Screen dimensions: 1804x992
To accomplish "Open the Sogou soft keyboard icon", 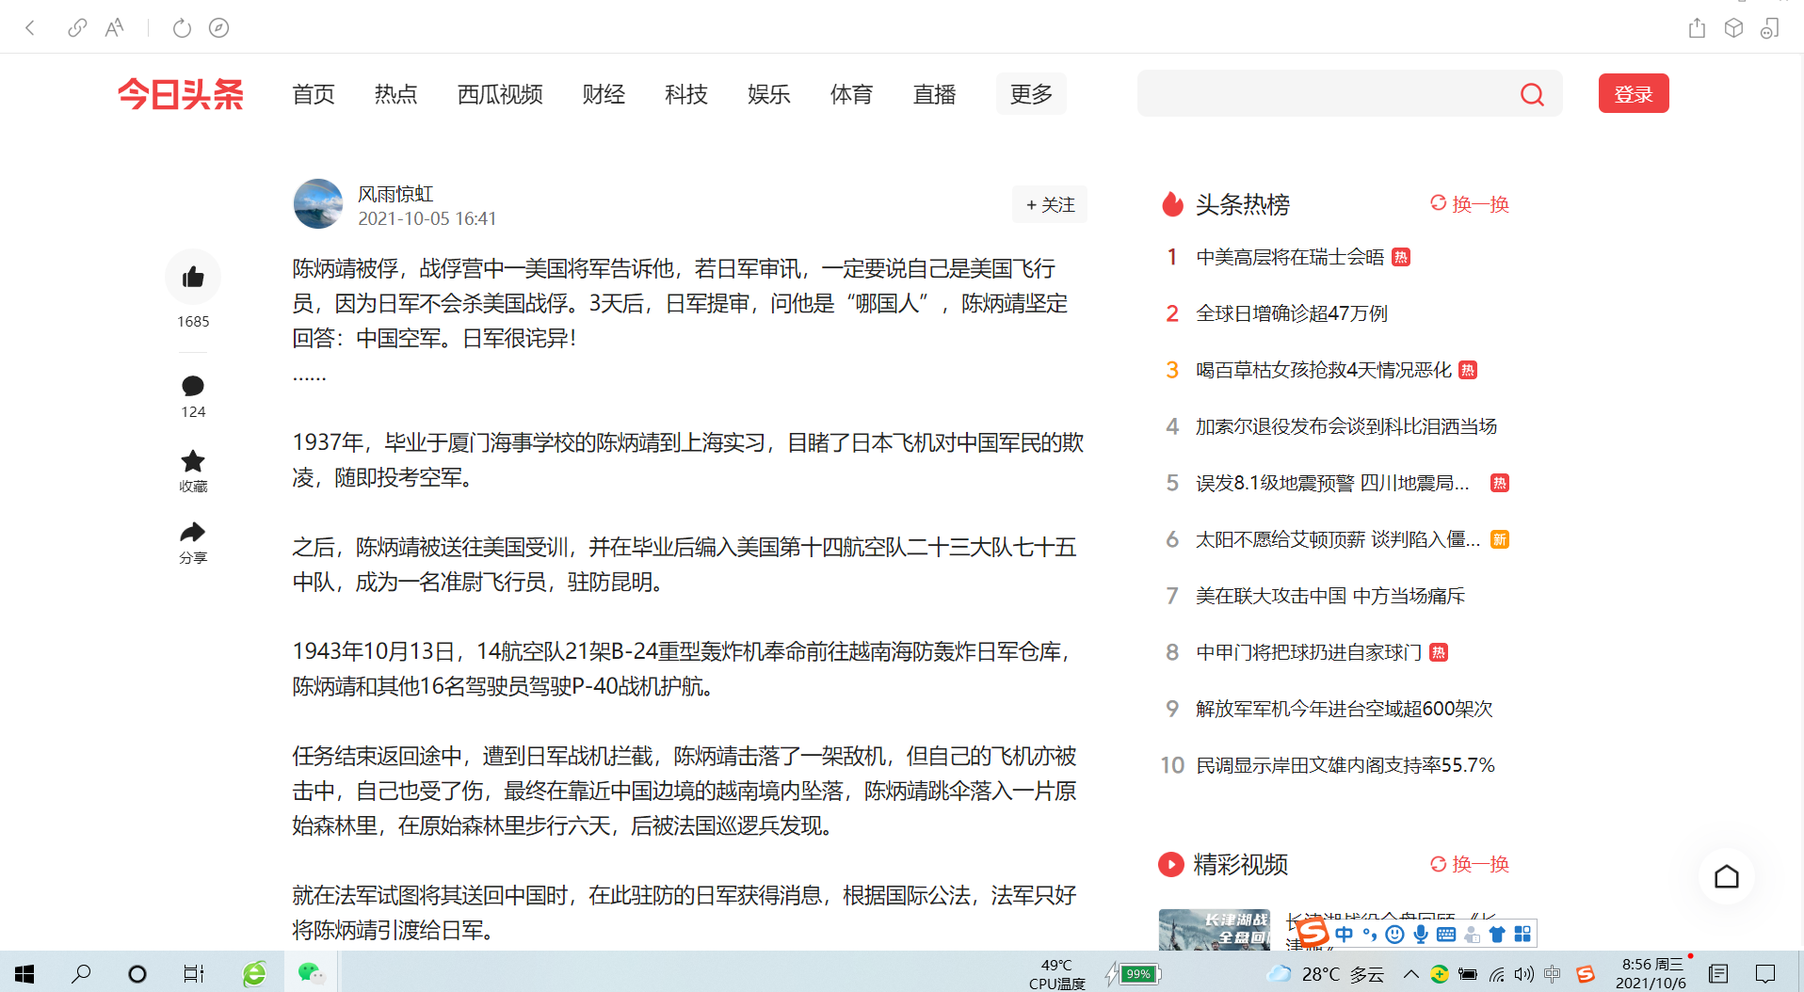I will click(1446, 935).
